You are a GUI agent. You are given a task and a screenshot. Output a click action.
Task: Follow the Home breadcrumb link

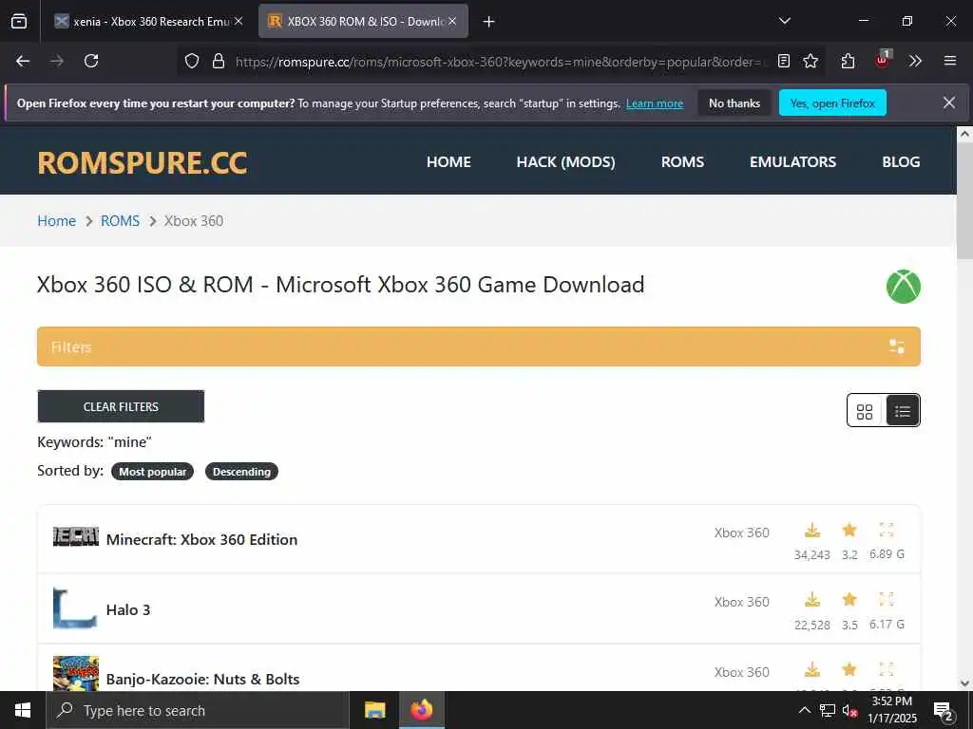56,220
